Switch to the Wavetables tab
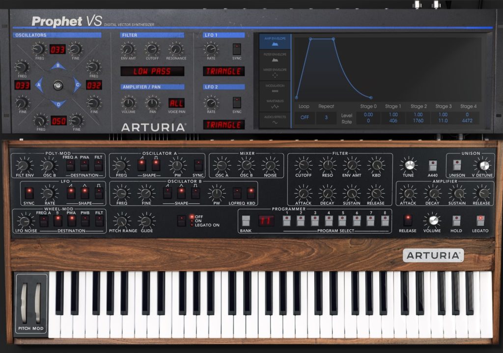Viewport: 503px width, 353px height. (275, 104)
